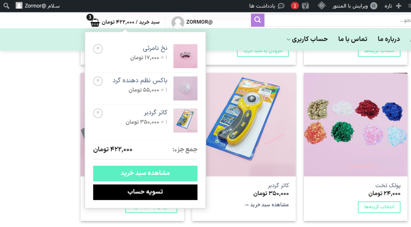Click the Elementor edit icon in admin bar

pyautogui.click(x=374, y=6)
